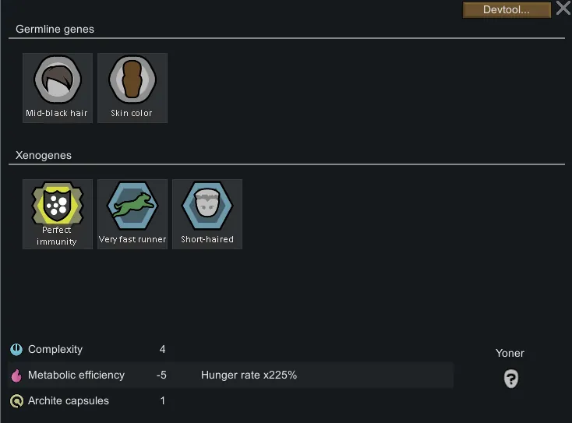Click the Archite capsules icon
Screen dimensions: 572x423
(16, 401)
